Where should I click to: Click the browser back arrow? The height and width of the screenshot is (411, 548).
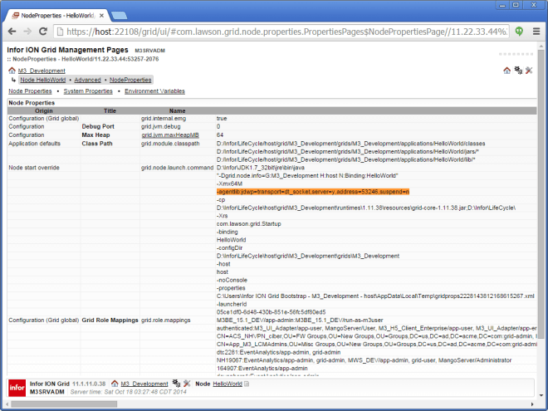pos(12,32)
